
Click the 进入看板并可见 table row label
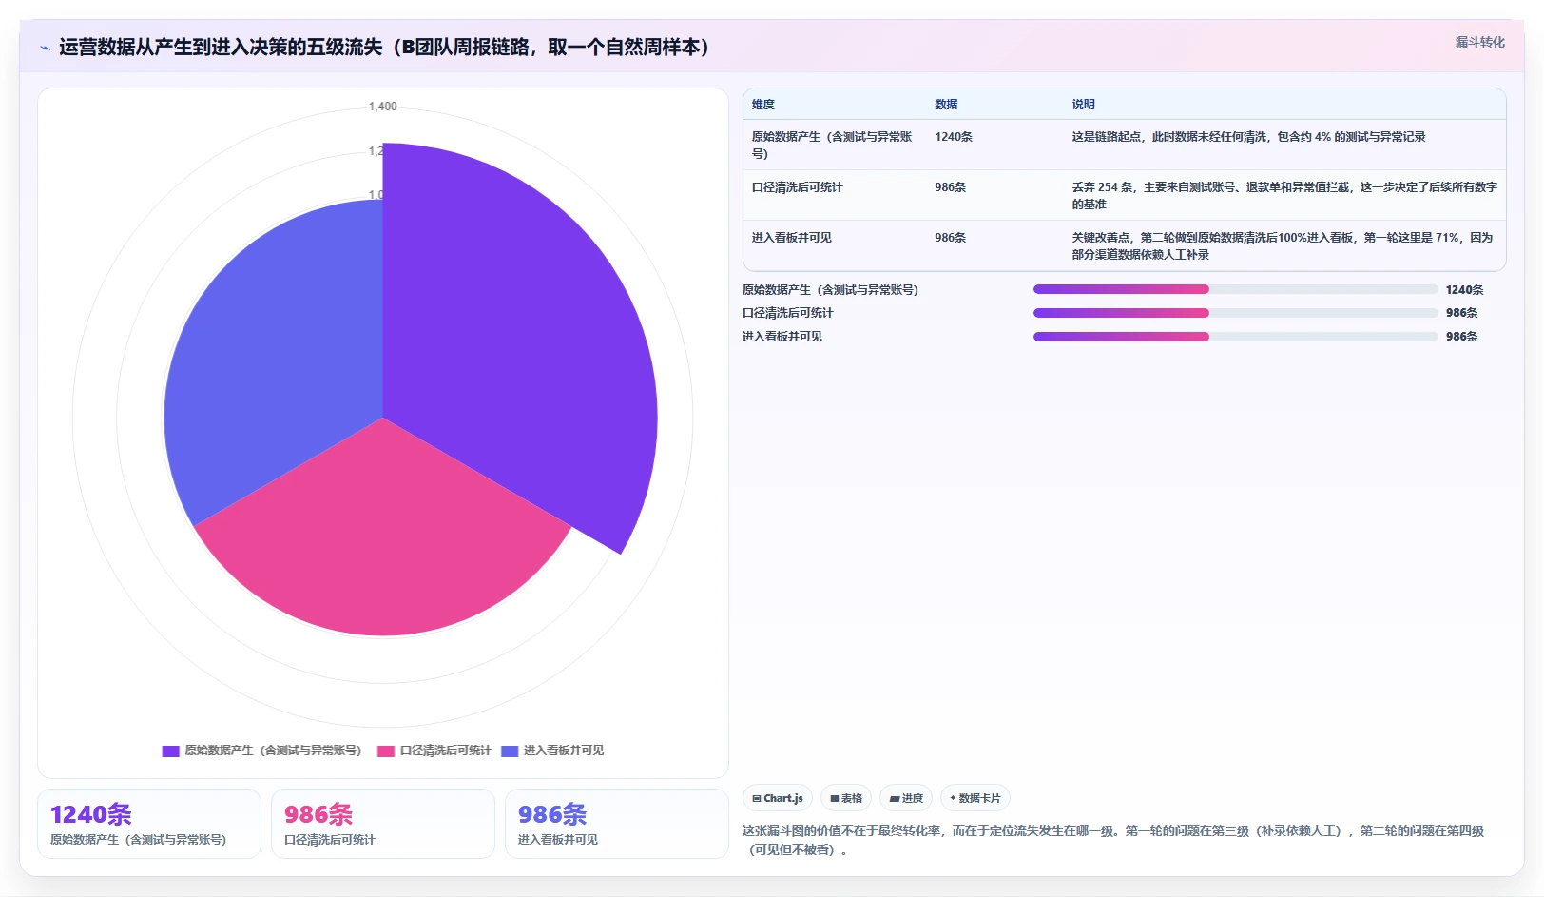click(x=791, y=238)
